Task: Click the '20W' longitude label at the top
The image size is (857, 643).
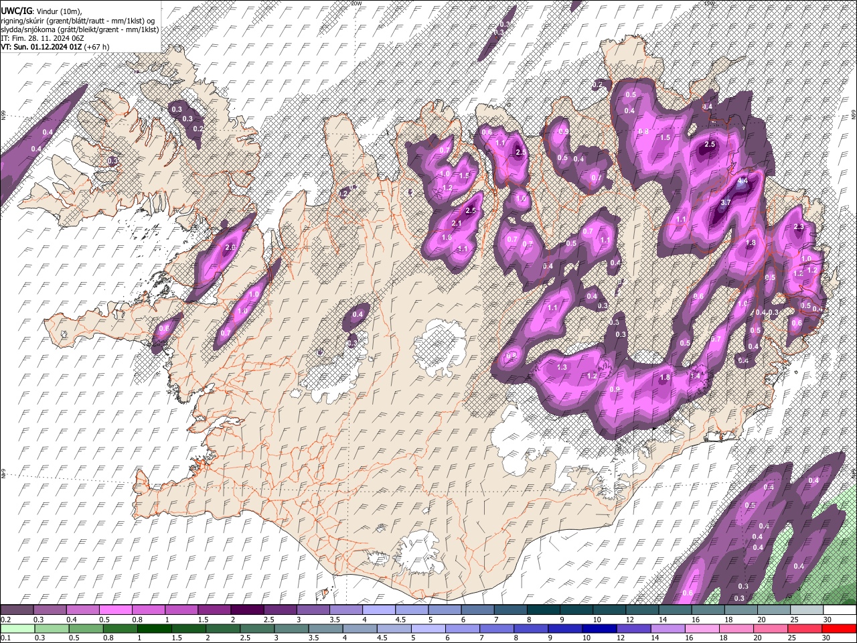Action: (356, 3)
